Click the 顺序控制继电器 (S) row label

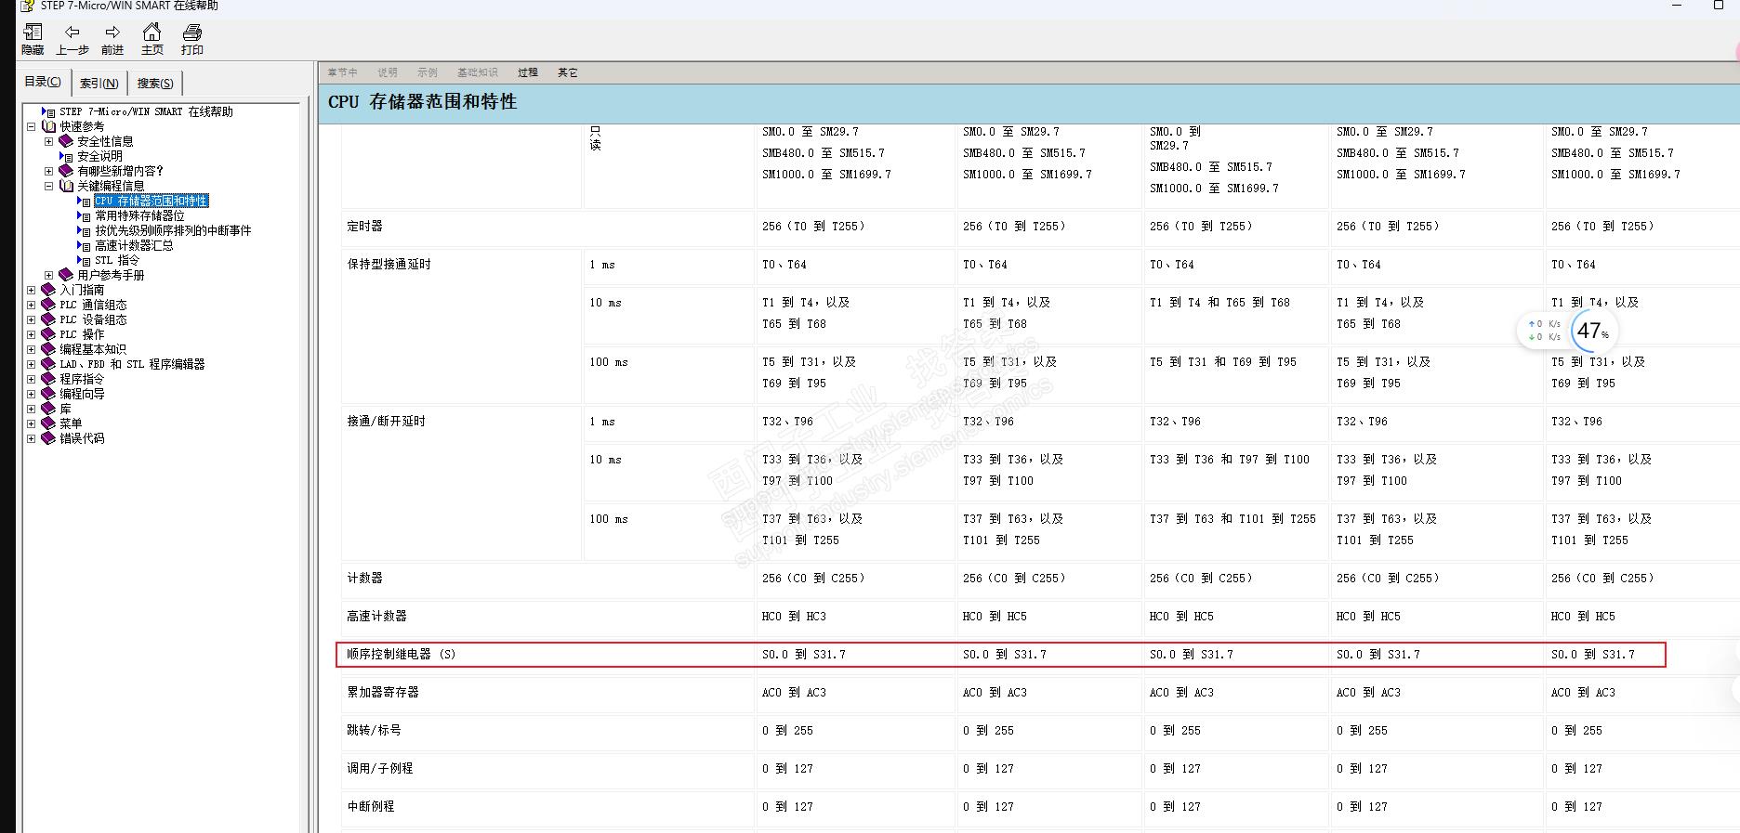pyautogui.click(x=402, y=654)
